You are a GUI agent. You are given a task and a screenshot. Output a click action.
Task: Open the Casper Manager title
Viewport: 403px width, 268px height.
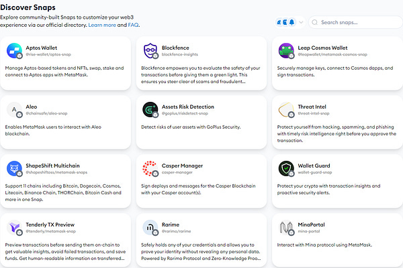(x=182, y=165)
